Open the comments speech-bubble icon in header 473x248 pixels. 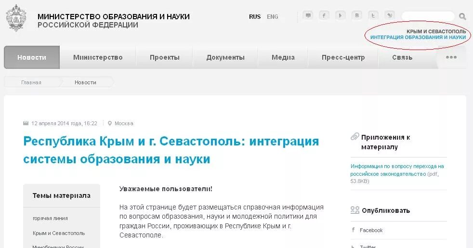308,15
